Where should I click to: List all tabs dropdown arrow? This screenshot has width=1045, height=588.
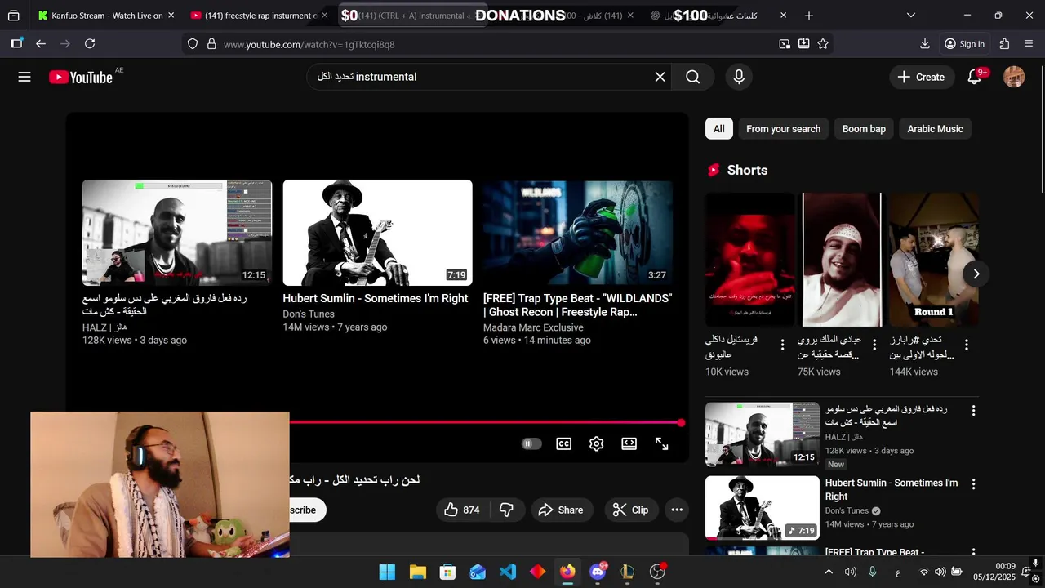tap(911, 16)
